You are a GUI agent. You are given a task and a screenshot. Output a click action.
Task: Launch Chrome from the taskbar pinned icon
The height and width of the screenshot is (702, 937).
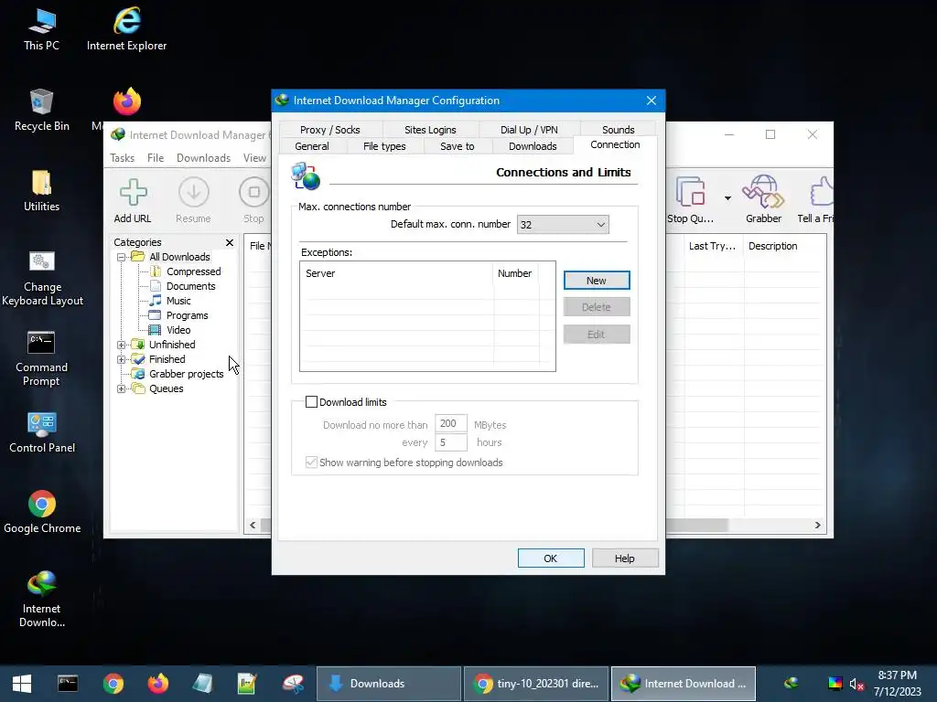(113, 684)
